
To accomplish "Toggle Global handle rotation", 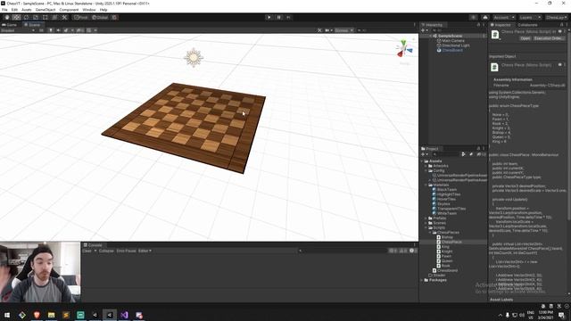I will click(100, 17).
